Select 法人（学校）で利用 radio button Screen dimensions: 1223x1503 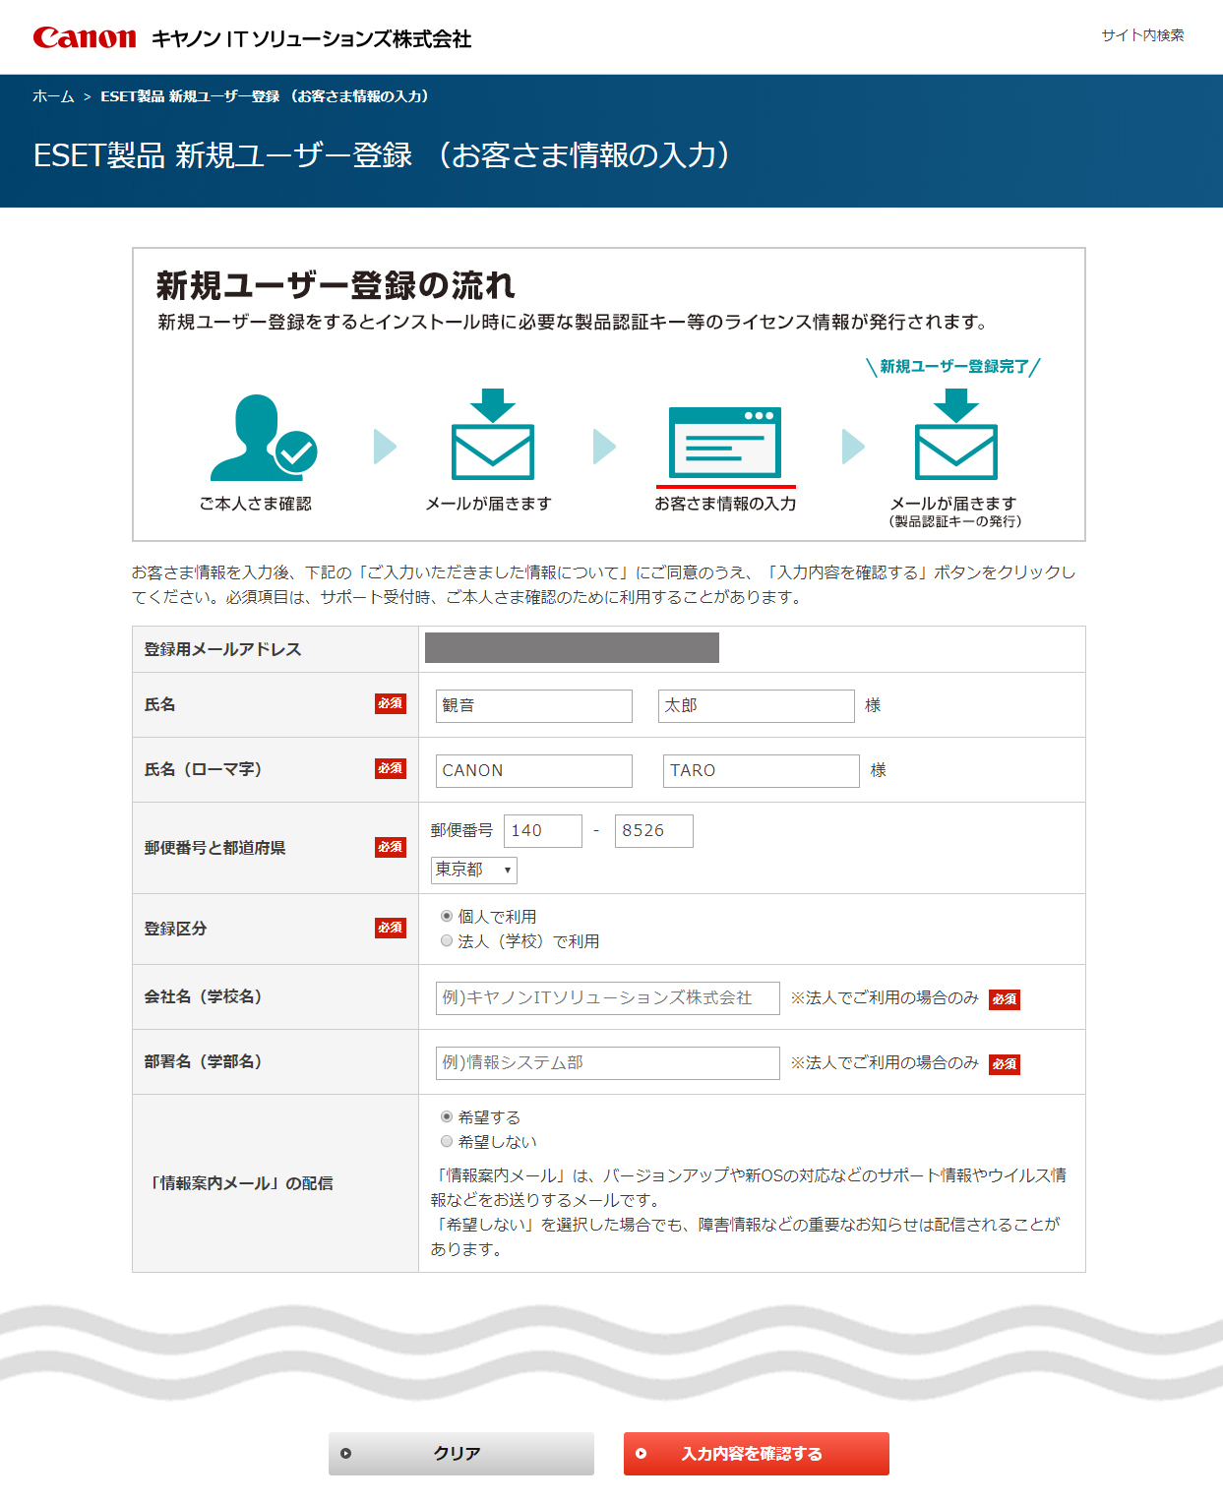(447, 940)
